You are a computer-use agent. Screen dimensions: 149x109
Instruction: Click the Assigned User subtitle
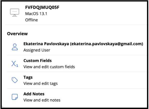37,50
